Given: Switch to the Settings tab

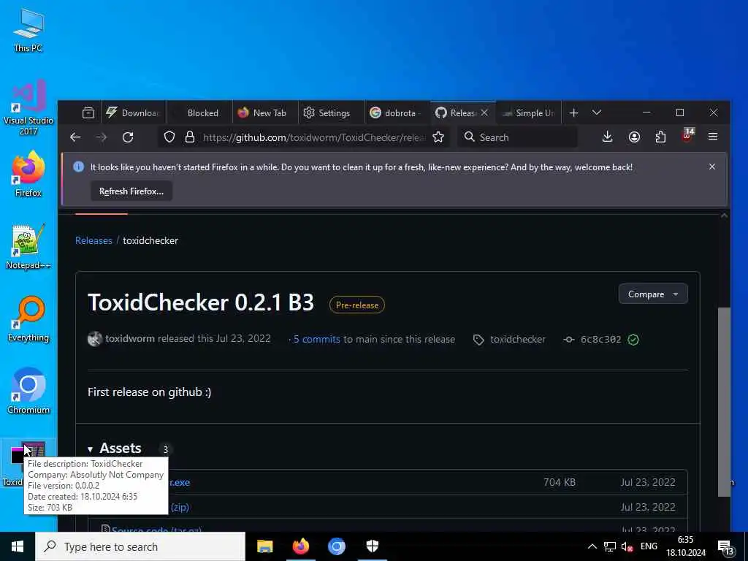Looking at the screenshot, I should [x=331, y=113].
